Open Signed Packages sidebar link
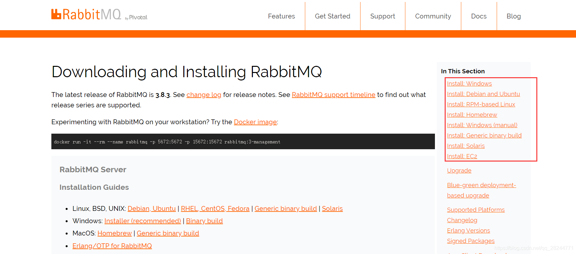Viewport: 576px width, 254px height. pyautogui.click(x=471, y=241)
